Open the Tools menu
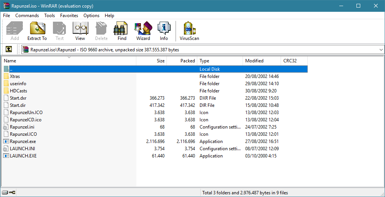 click(50, 16)
